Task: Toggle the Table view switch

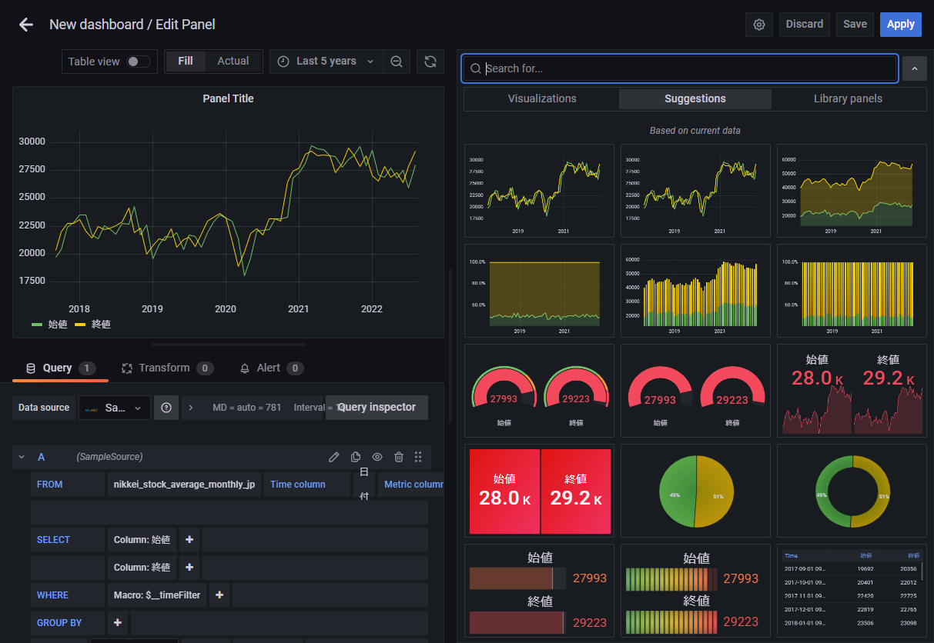Action: [x=139, y=62]
